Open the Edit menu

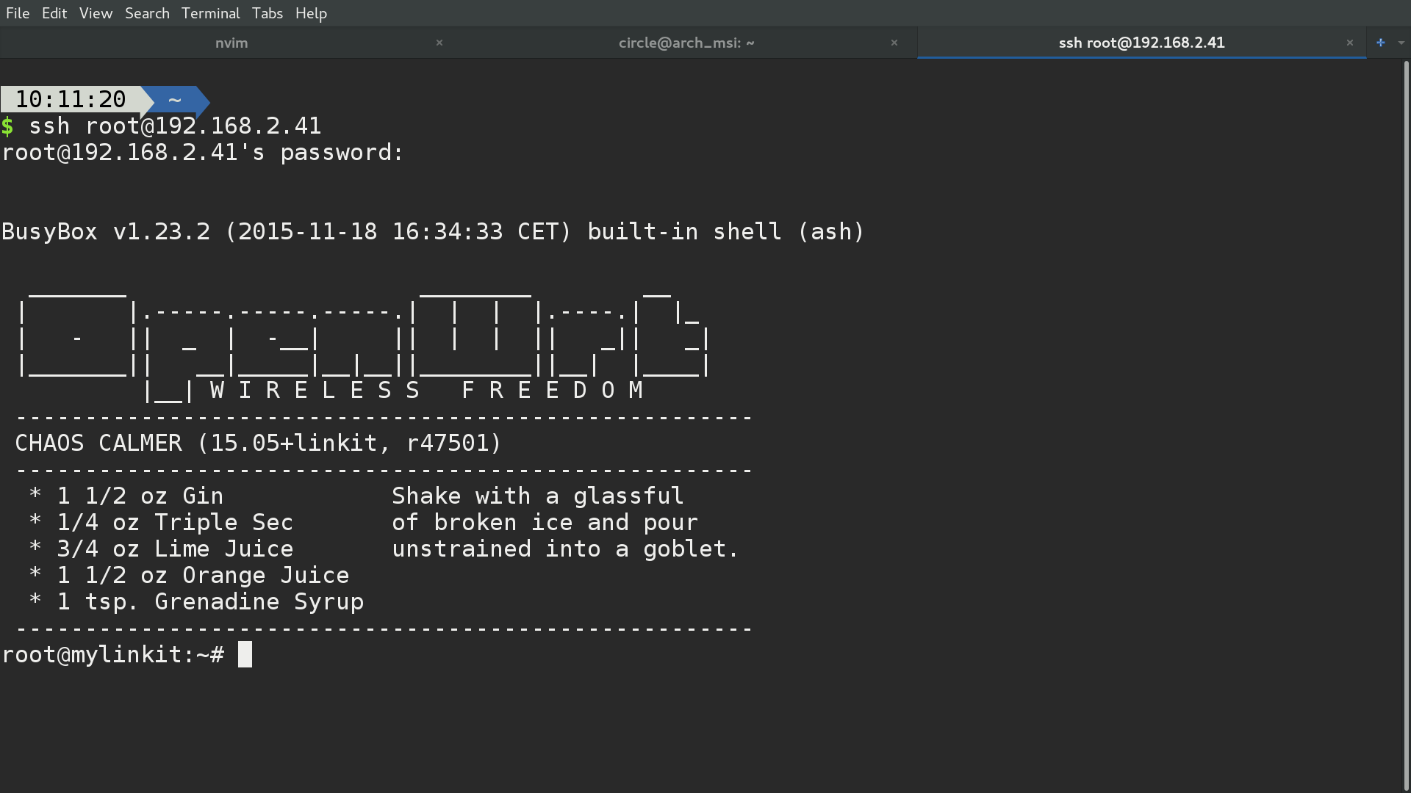54,13
